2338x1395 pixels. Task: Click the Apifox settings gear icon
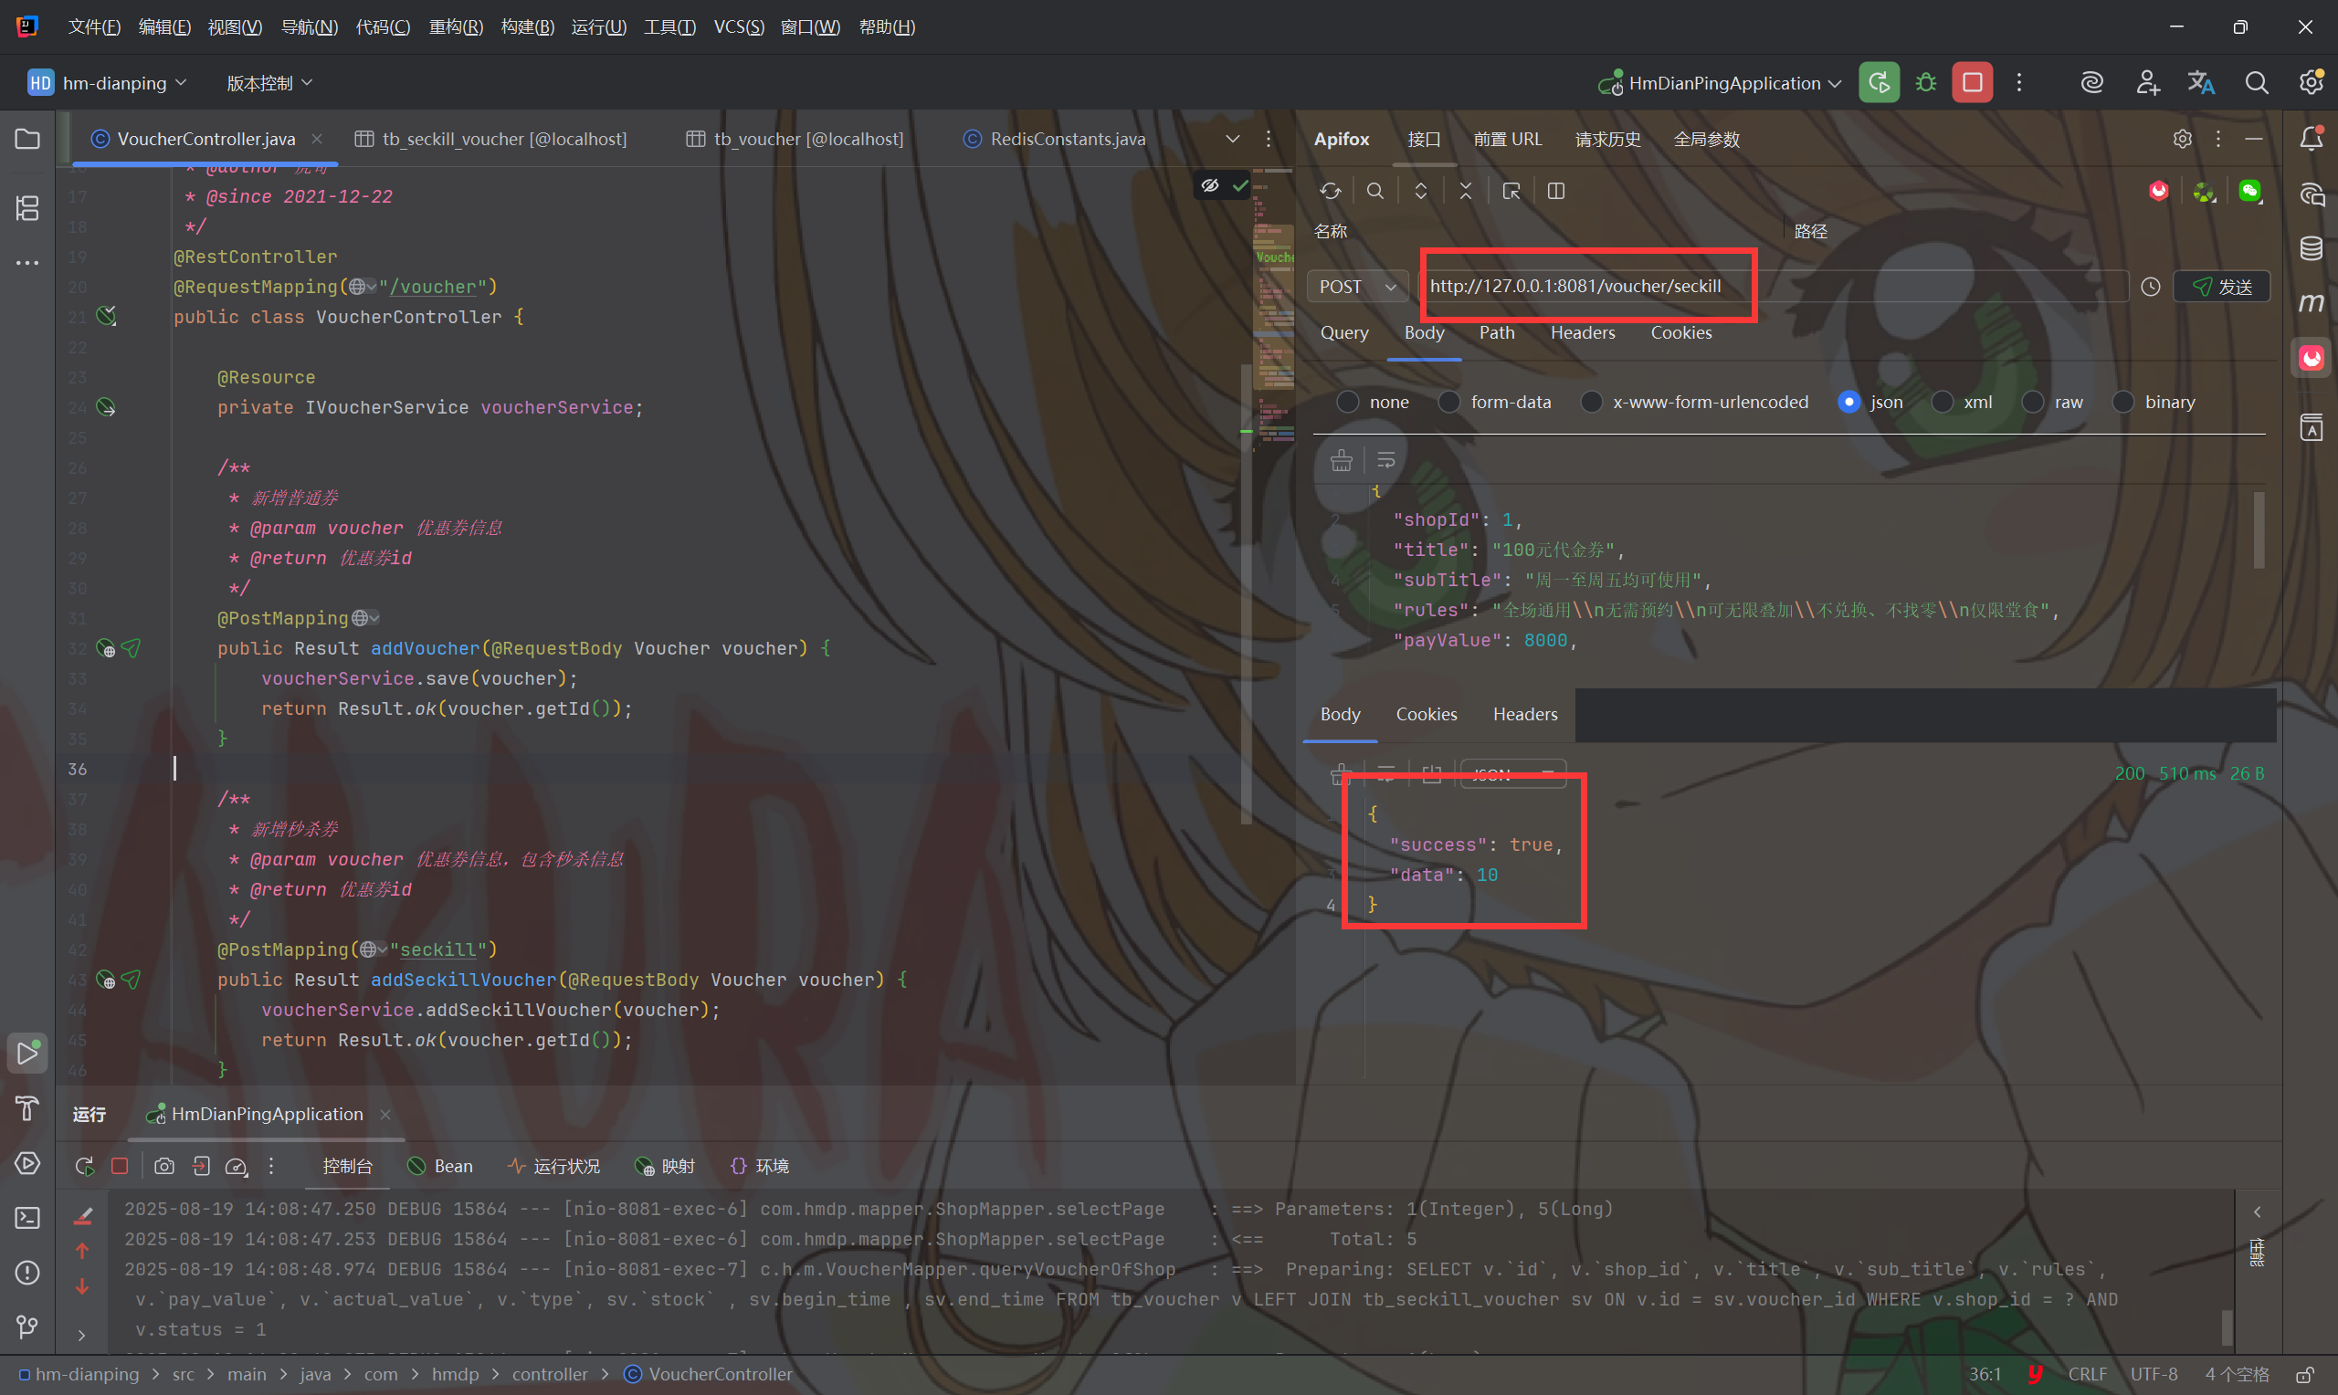2182,139
